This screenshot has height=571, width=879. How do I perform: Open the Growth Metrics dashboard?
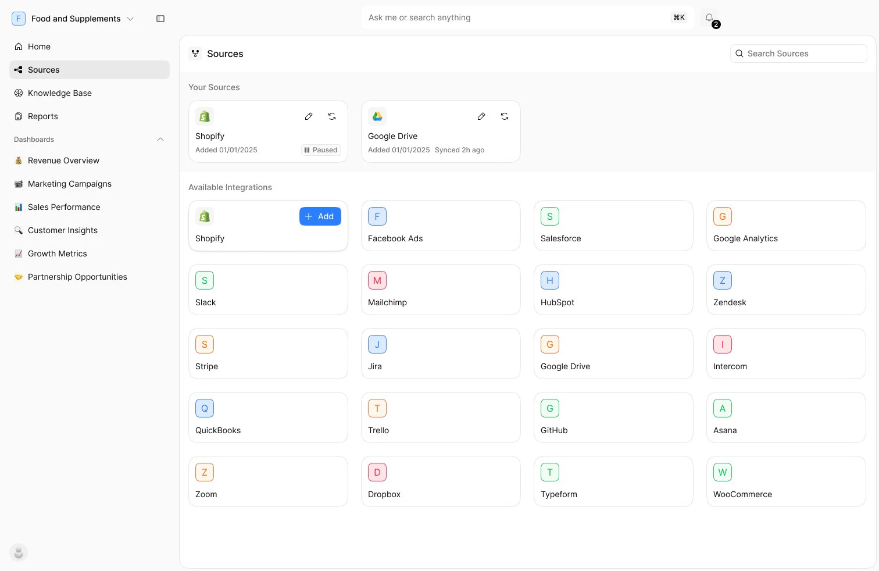click(90, 254)
